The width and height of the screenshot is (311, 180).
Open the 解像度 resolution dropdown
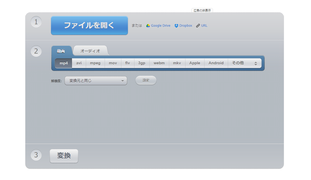tap(96, 81)
